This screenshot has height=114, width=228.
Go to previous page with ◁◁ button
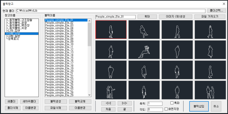[108, 103]
